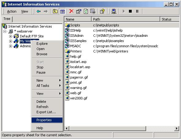Sort by the Status column header
This screenshot has width=181, height=139.
170,19
